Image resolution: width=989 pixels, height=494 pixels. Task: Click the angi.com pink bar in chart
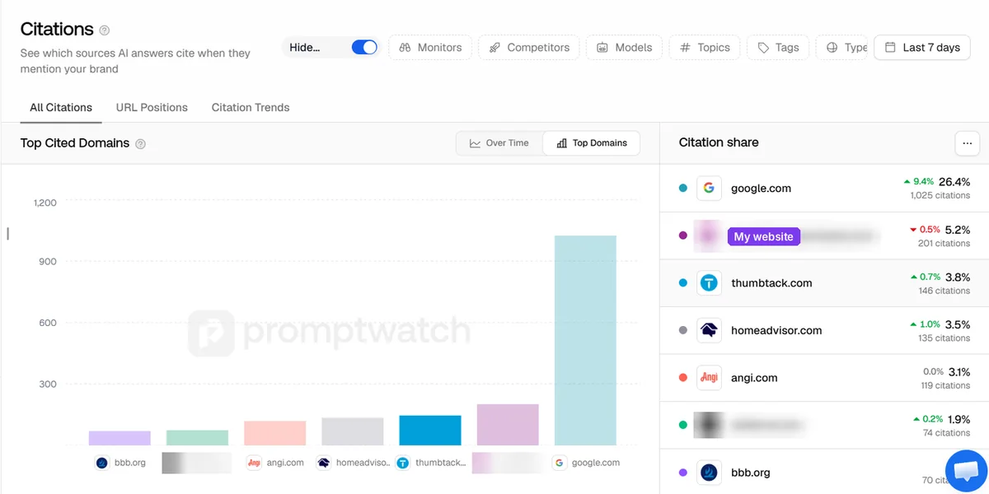tap(275, 433)
